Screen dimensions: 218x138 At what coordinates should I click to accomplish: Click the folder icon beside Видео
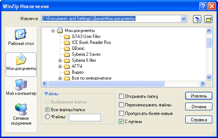pyautogui.click(x=67, y=72)
